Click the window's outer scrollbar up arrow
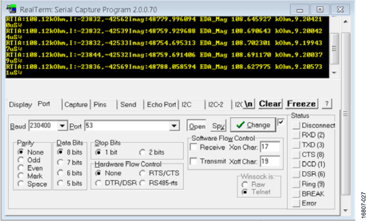Image resolution: width=366 pixels, height=221 pixels. point(346,22)
